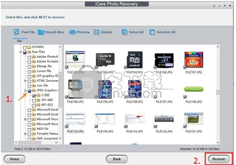Uncheck the FILE156.JPG checkbox
Viewport: 236px width, 165px height.
185,97
